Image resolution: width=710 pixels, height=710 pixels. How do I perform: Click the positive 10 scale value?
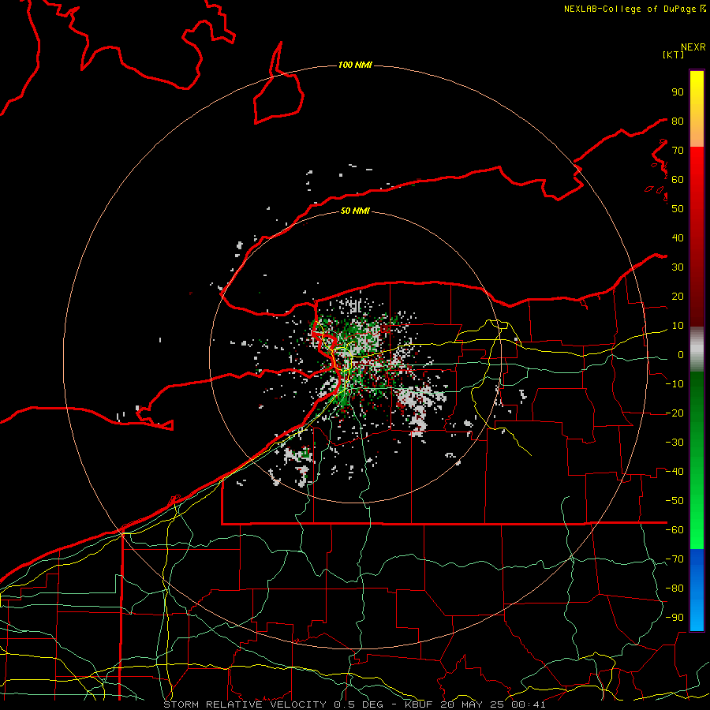click(678, 326)
